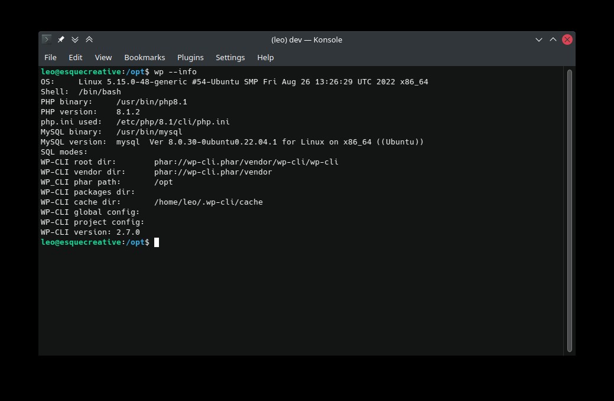Click the MySQL version 'Ver 8.0.30-0ubuntu0.22.04.1' text

point(213,142)
